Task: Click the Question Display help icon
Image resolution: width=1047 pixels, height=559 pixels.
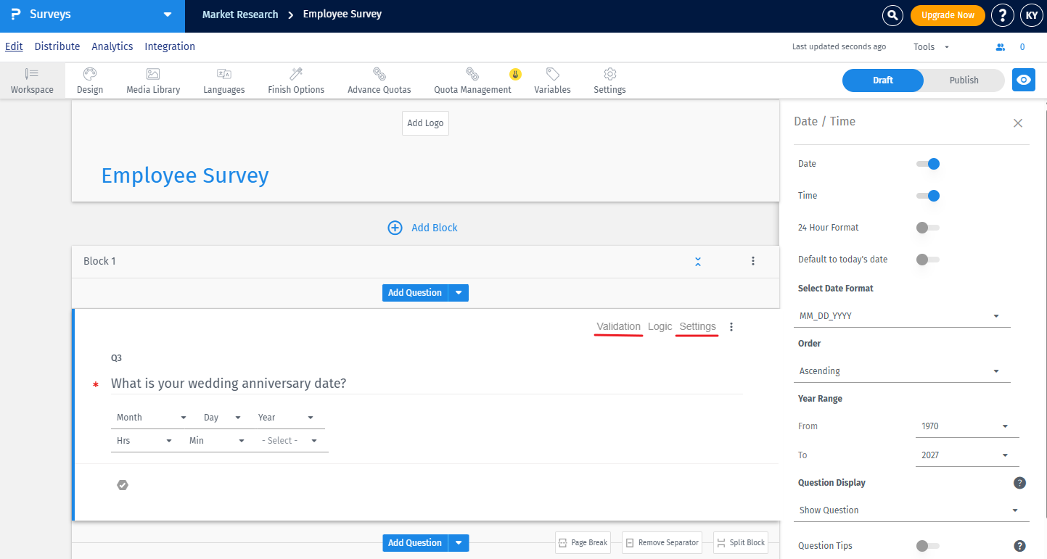Action: pyautogui.click(x=1019, y=483)
